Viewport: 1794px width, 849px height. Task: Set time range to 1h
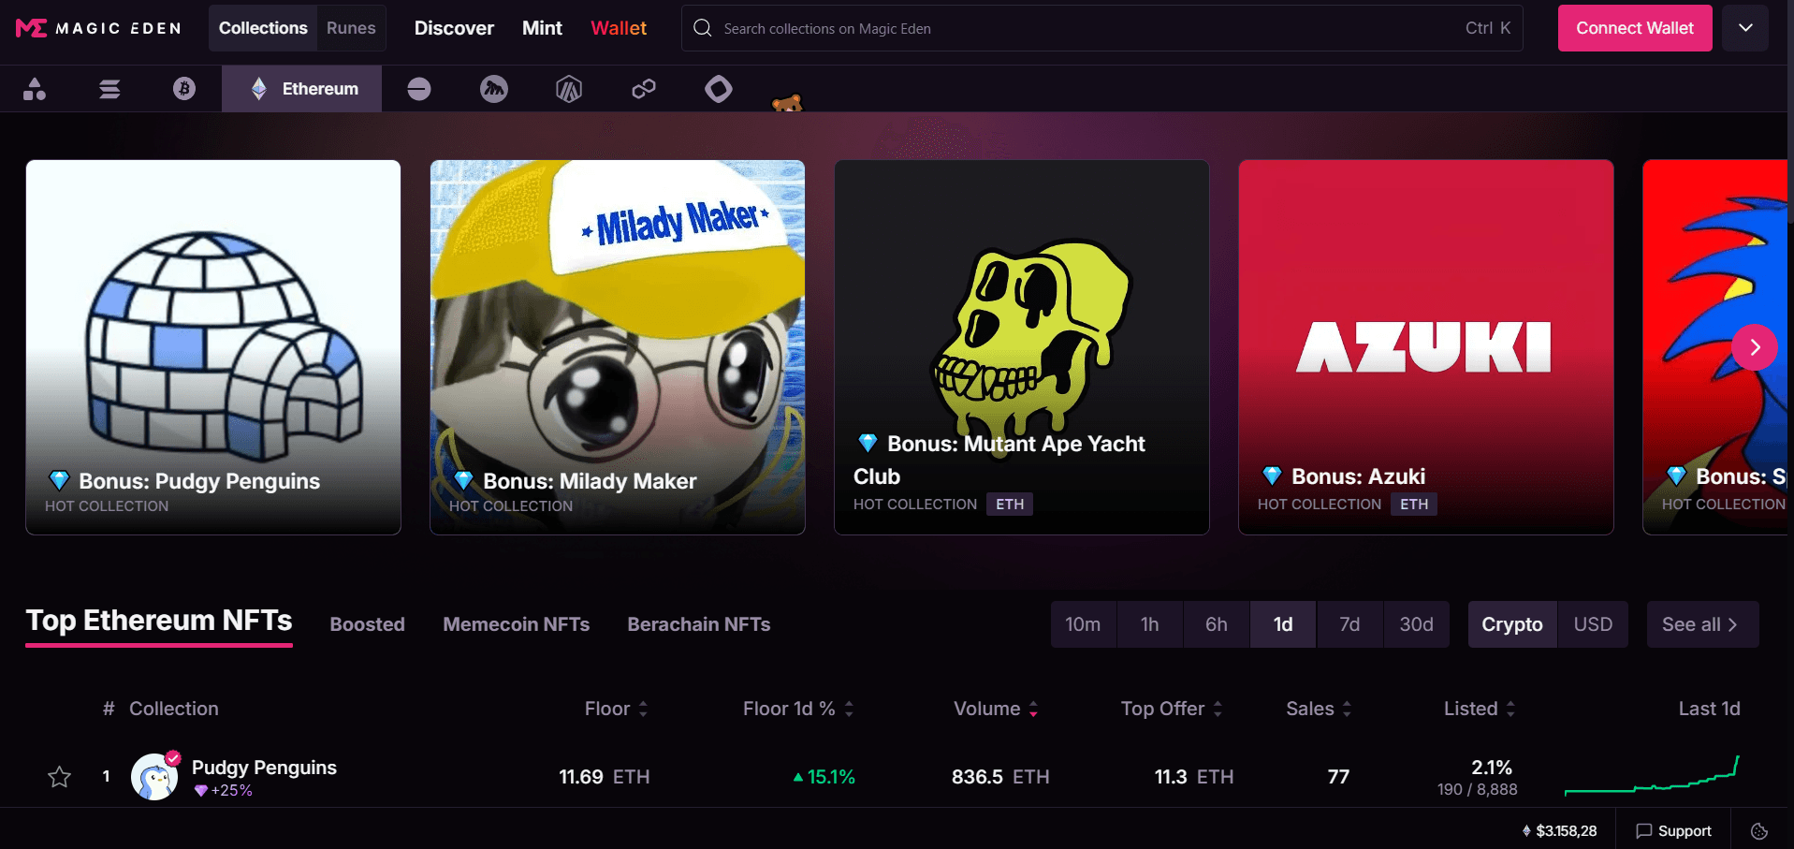(1150, 624)
